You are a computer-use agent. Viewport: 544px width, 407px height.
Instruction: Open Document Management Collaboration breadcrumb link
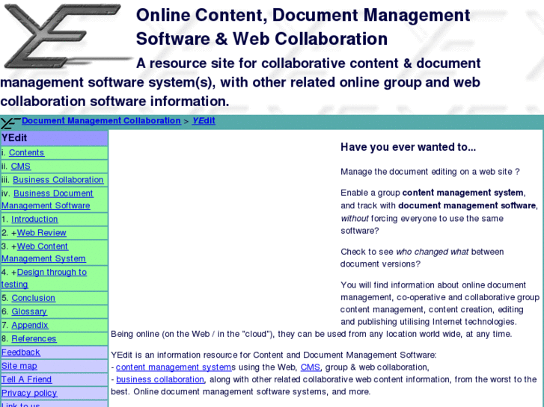(101, 121)
